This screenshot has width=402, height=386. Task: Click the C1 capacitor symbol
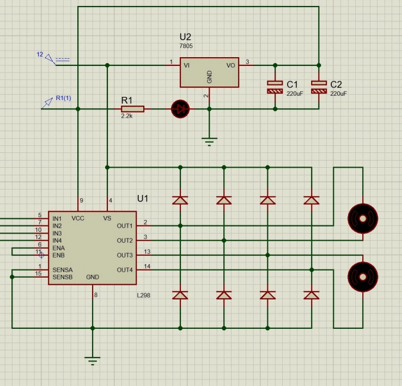(275, 87)
